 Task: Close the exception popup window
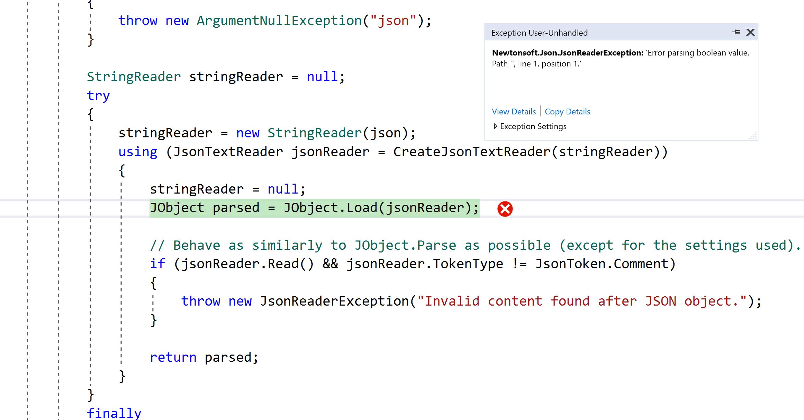[750, 32]
